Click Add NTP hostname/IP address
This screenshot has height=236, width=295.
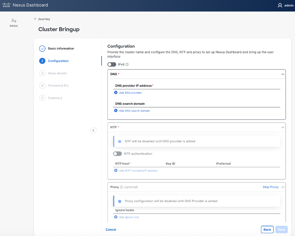138,171
